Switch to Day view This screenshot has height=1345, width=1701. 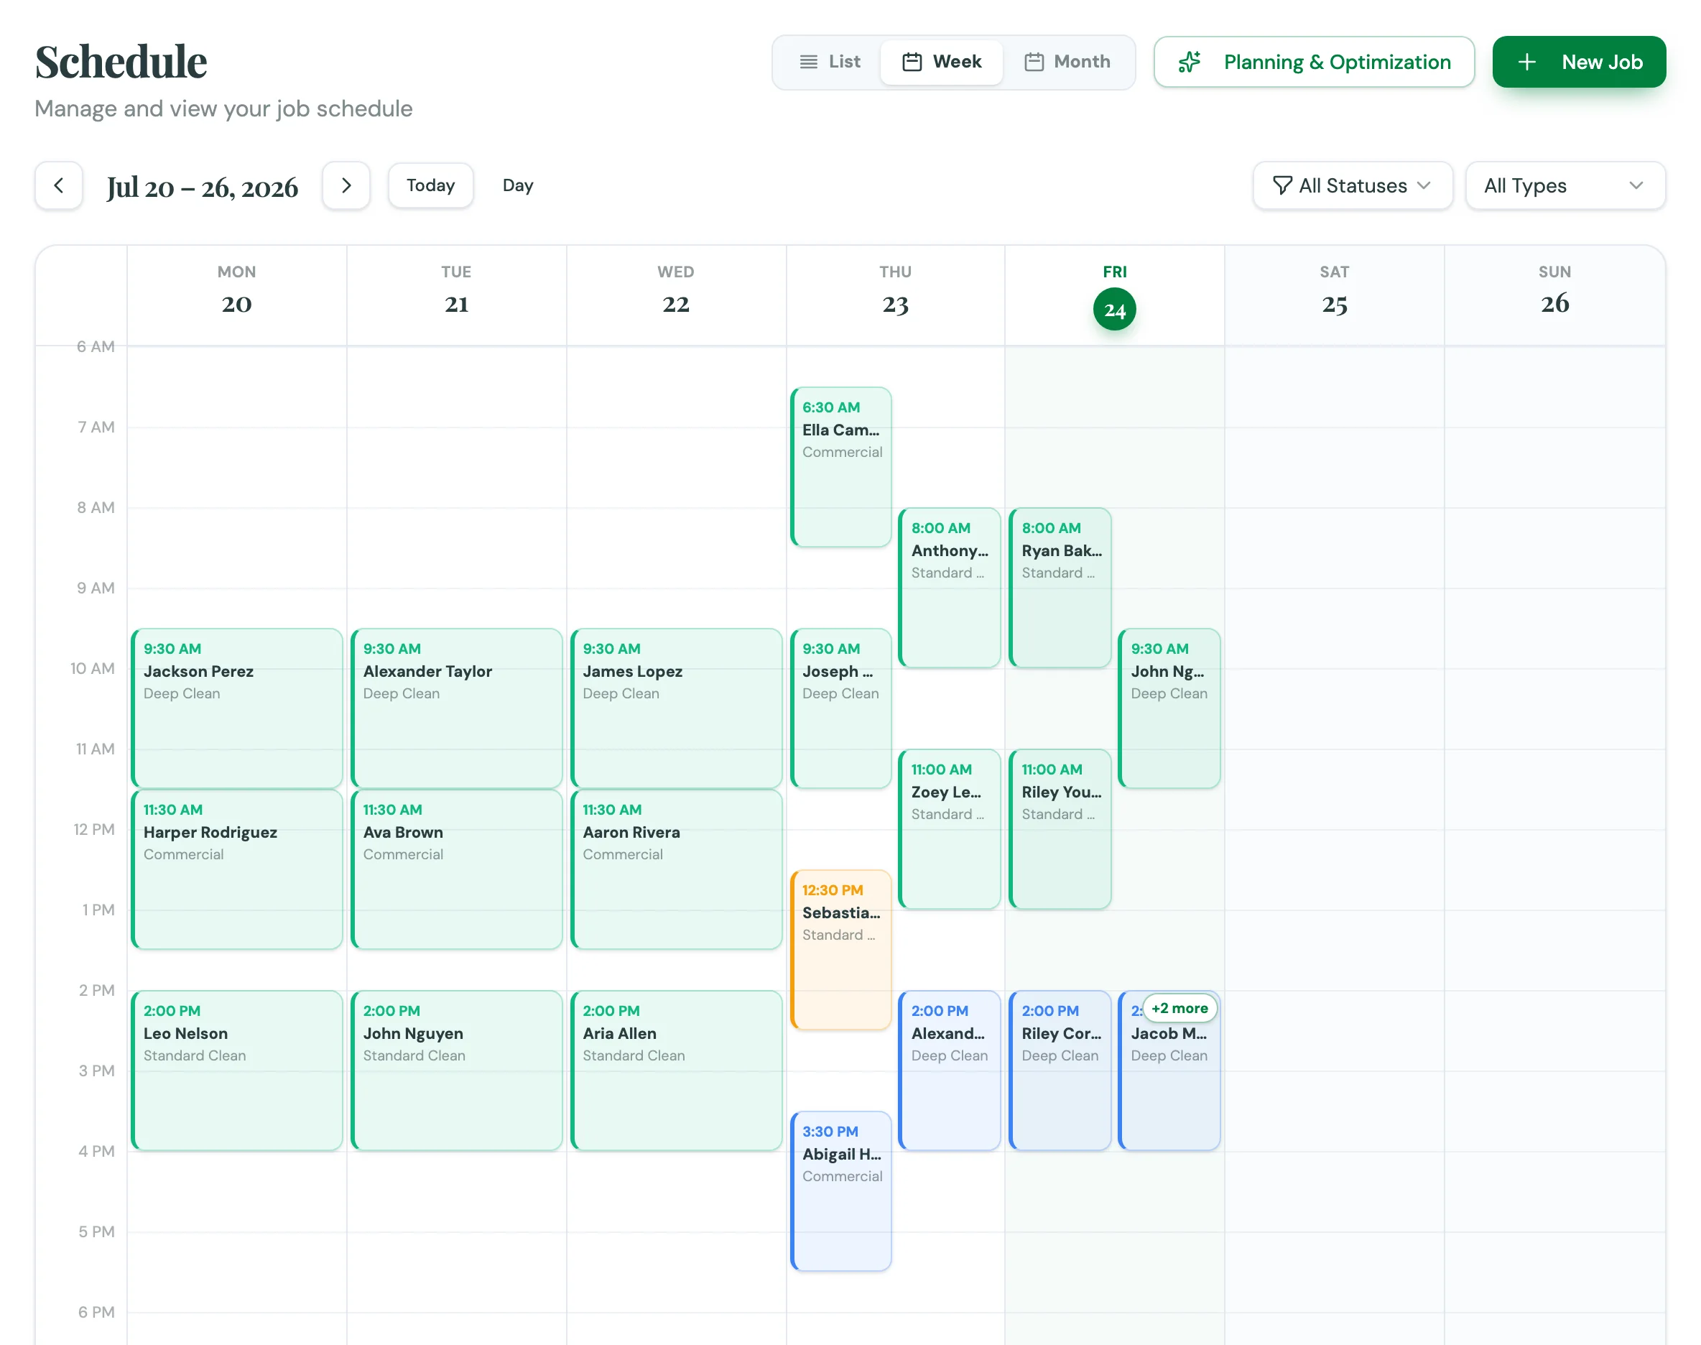(518, 186)
